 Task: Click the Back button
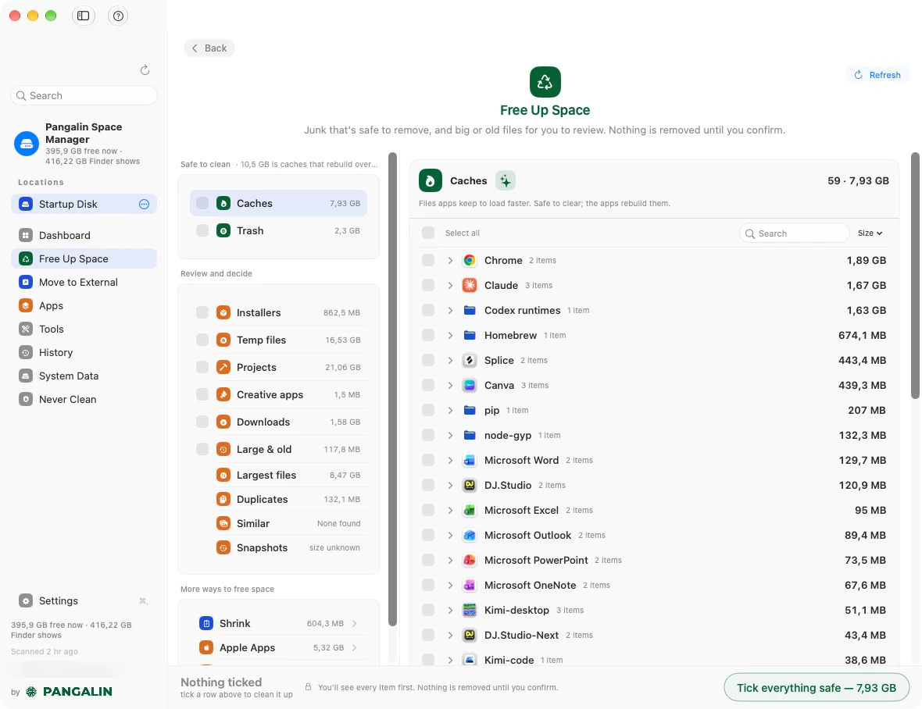[x=209, y=48]
